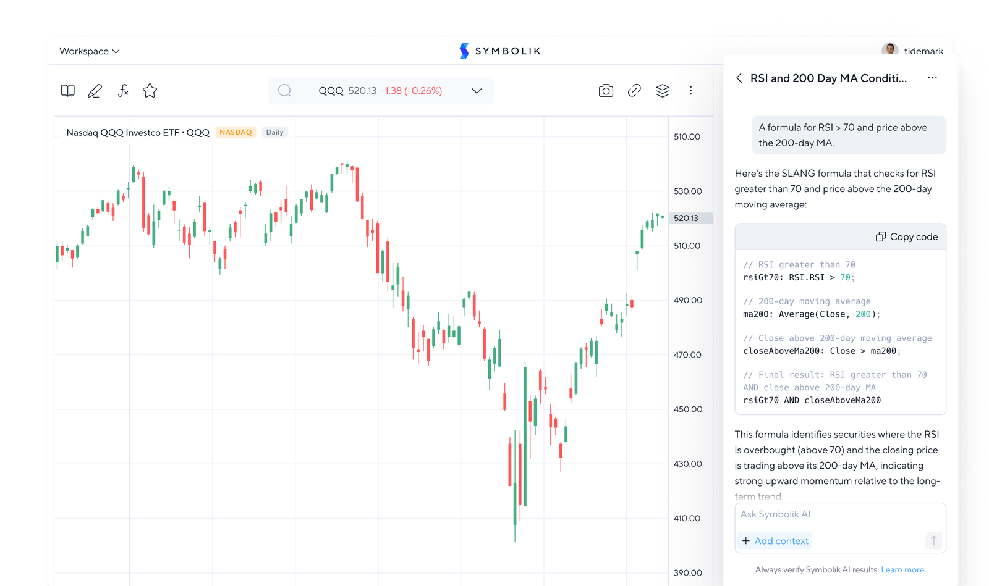Open chat panel three-dot options
Image resolution: width=989 pixels, height=586 pixels.
pos(932,78)
